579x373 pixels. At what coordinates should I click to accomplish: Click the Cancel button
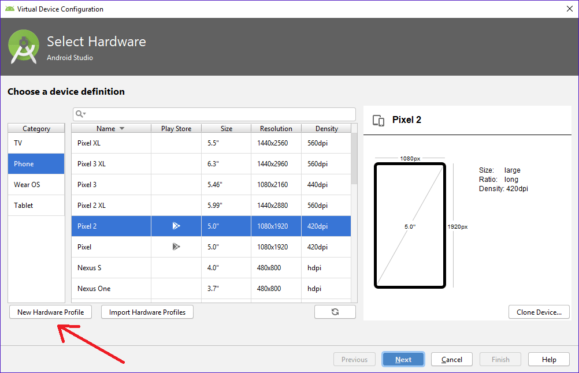pyautogui.click(x=452, y=359)
